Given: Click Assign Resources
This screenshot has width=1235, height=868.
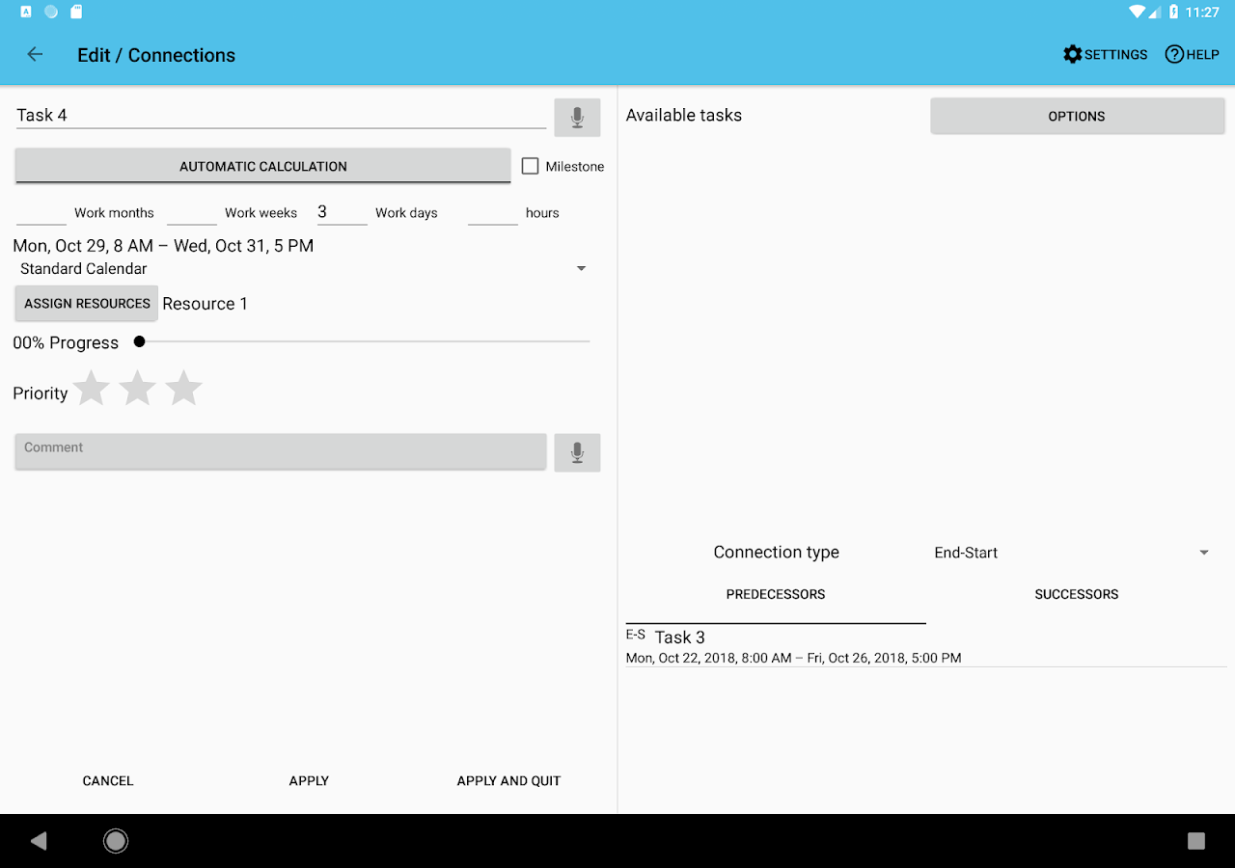Looking at the screenshot, I should click(86, 303).
